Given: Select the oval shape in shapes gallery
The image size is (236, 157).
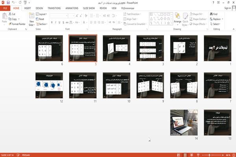Looking at the screenshot, I should (165, 15).
